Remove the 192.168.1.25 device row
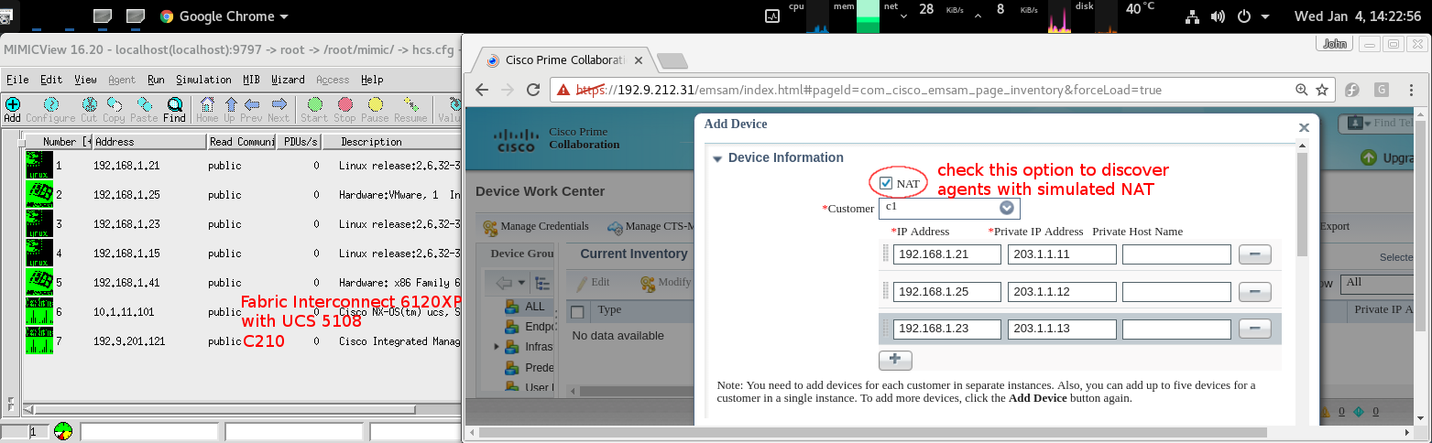 pyautogui.click(x=1254, y=292)
